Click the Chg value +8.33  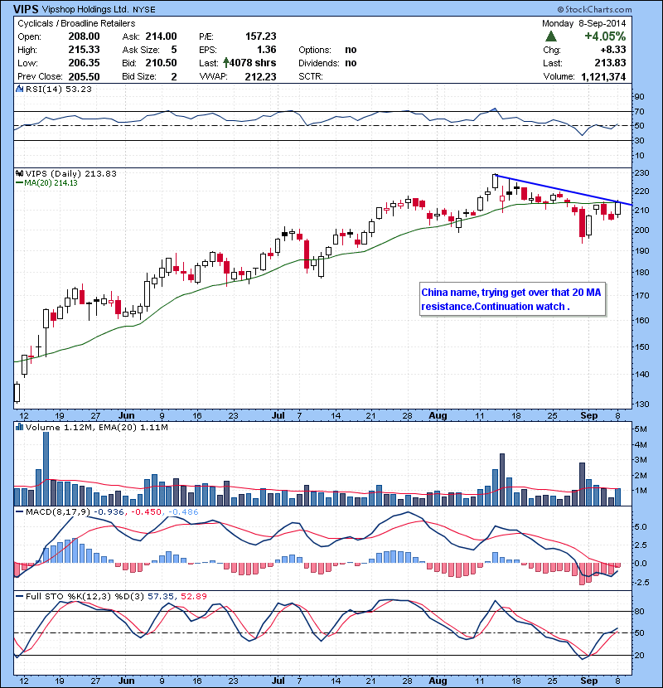613,50
